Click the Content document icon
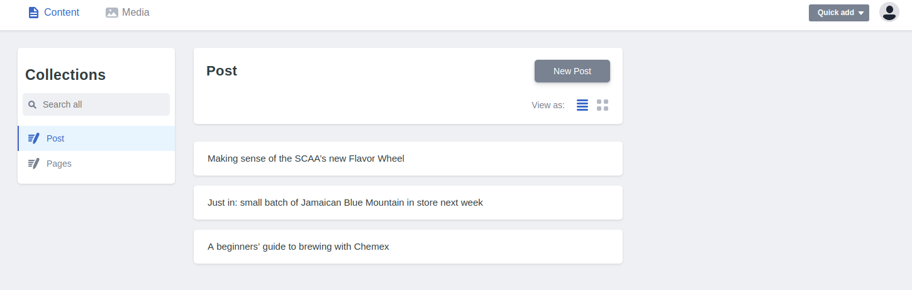This screenshot has width=912, height=290. tap(33, 13)
